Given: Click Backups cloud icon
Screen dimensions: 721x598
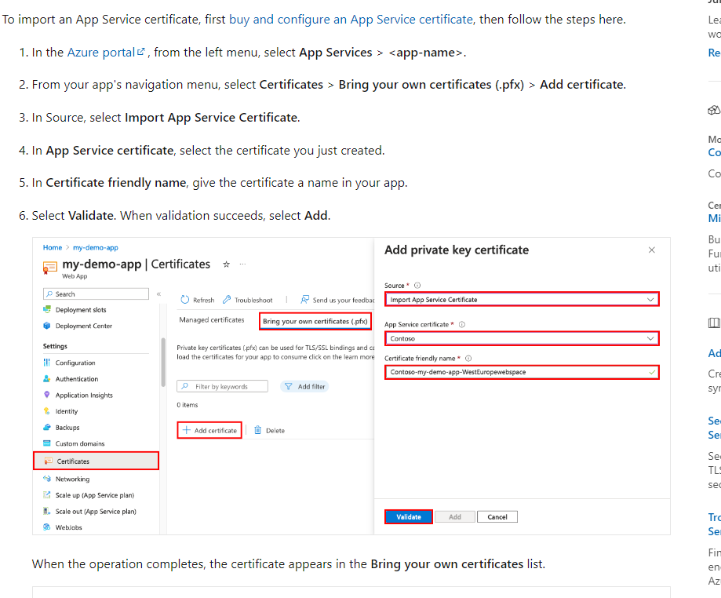Looking at the screenshot, I should [x=47, y=428].
